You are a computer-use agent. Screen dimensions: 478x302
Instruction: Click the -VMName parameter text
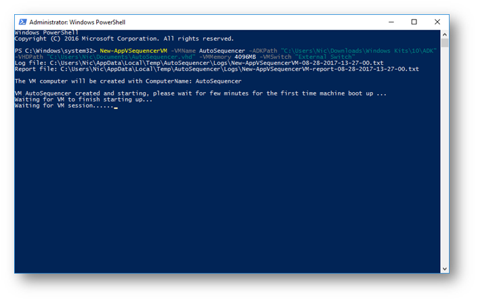[183, 51]
